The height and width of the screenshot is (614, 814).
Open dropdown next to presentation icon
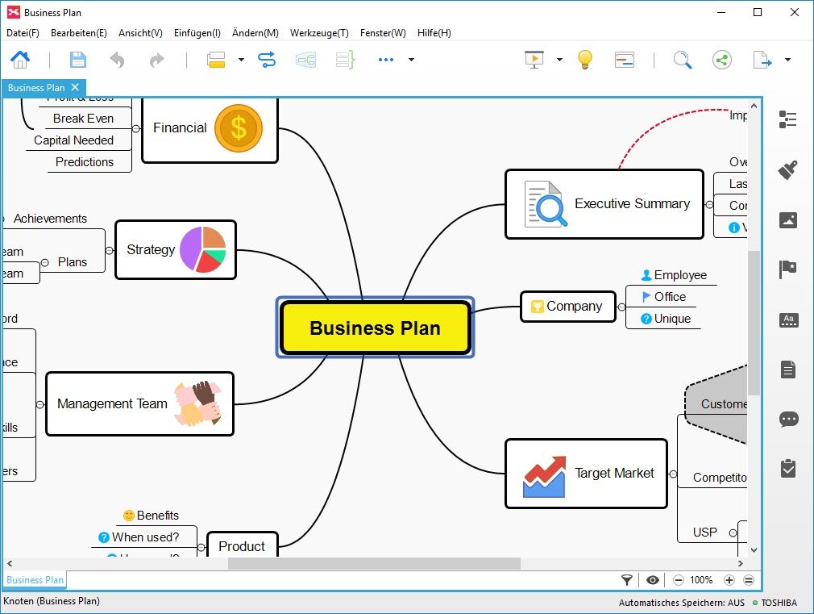click(x=559, y=60)
